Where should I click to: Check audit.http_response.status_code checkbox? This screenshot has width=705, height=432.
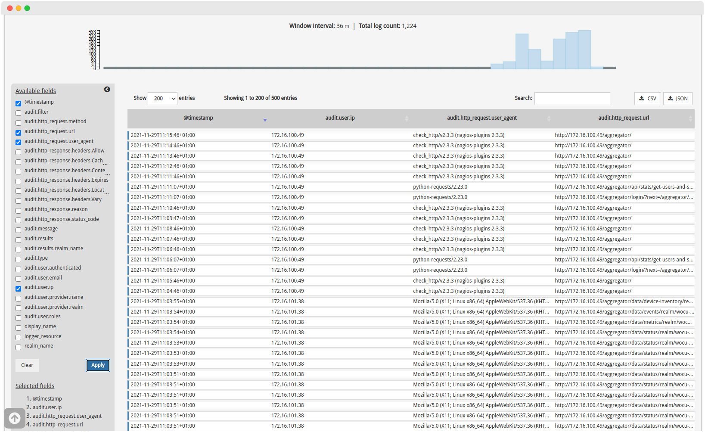[18, 220]
